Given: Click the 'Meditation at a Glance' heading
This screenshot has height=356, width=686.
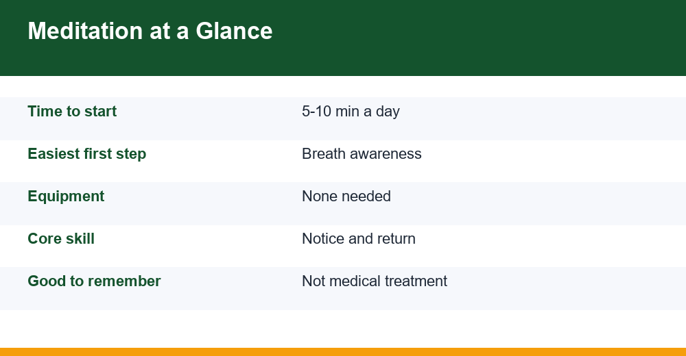Looking at the screenshot, I should point(150,31).
